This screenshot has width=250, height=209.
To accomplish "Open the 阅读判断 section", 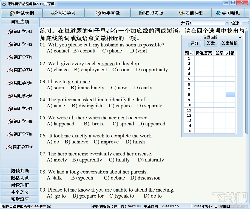I will [x=20, y=171].
